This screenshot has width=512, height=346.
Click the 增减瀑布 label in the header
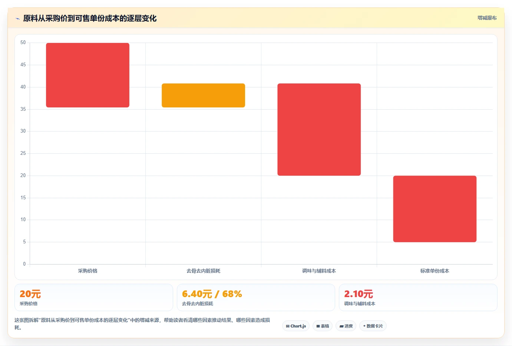tap(487, 18)
